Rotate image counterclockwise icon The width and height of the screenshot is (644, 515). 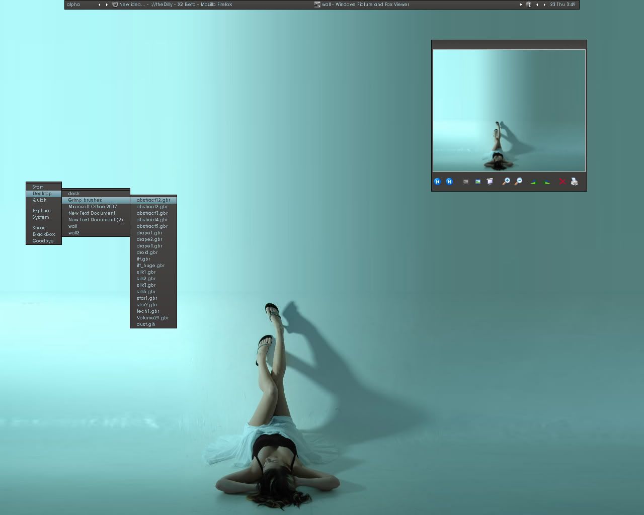point(547,182)
